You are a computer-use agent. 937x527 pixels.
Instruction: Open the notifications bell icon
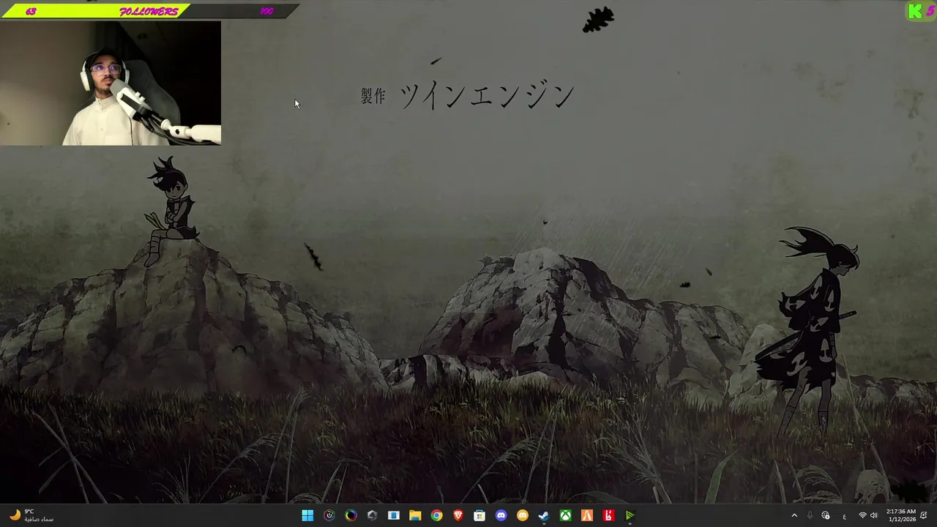point(924,515)
